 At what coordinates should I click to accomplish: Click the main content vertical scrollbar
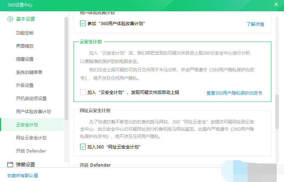(276, 111)
